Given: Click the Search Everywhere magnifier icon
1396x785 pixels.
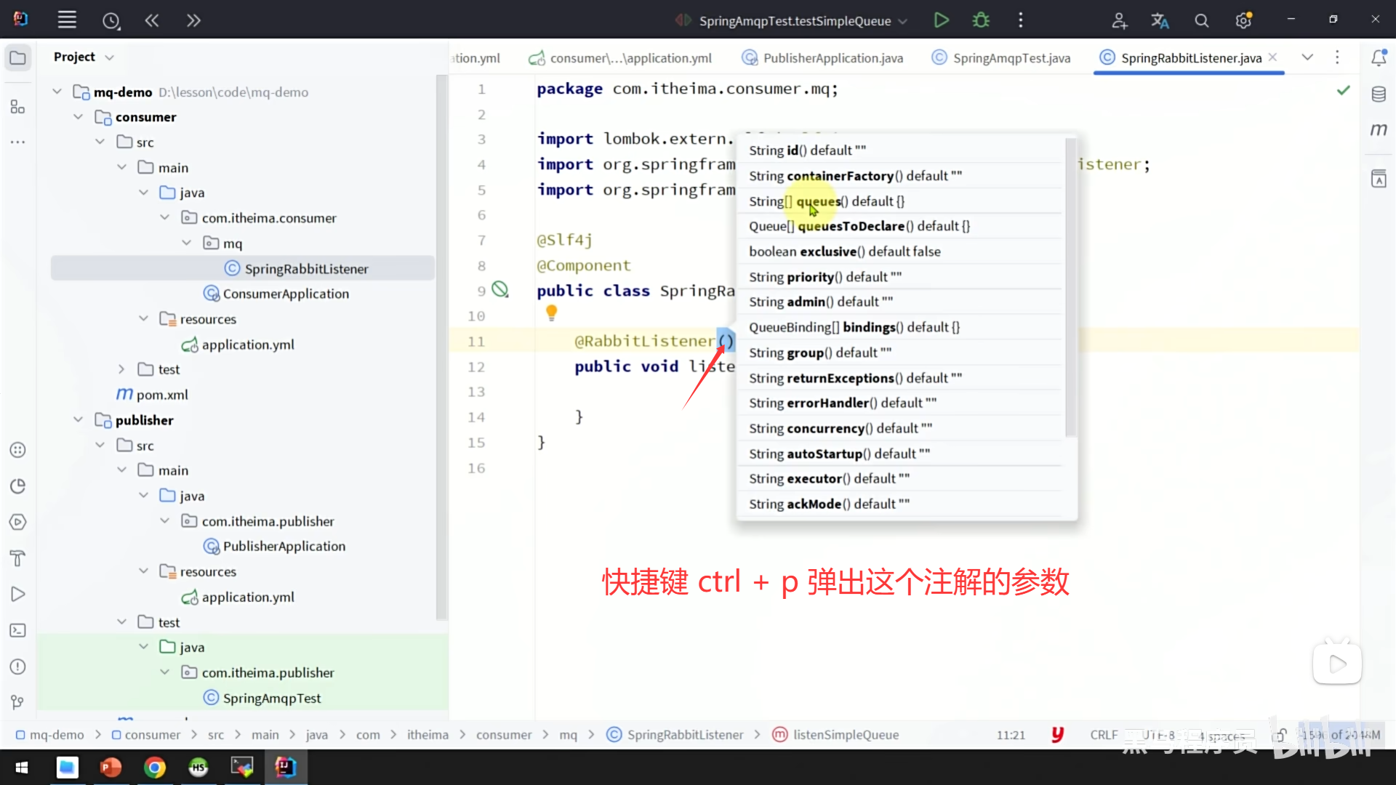Looking at the screenshot, I should coord(1201,21).
